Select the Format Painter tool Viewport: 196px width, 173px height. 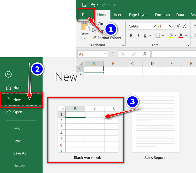107,38
